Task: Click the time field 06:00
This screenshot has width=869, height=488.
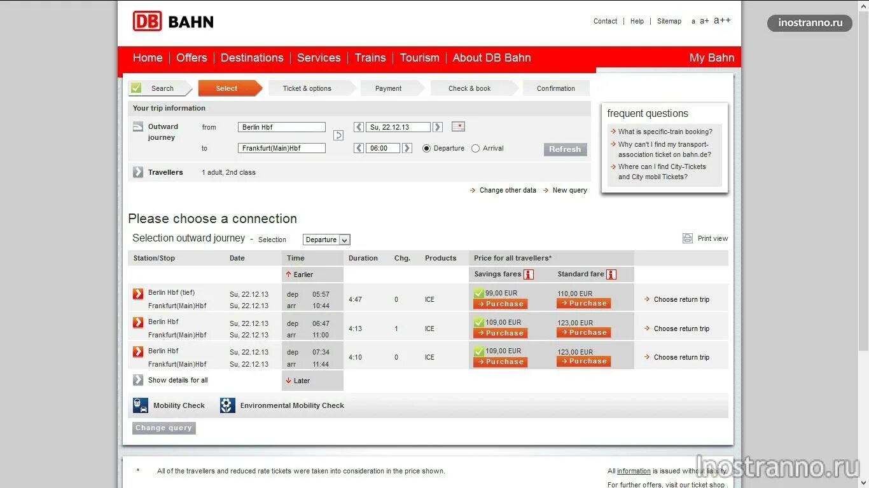Action: (x=383, y=148)
